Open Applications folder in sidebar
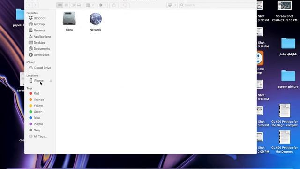 coord(42,37)
